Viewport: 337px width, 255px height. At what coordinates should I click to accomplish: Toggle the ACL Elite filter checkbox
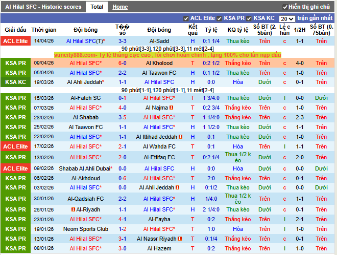186,18
